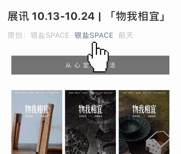The height and width of the screenshot is (154, 181).
Task: Open the green ceramic bowl poster
Action: [144, 122]
